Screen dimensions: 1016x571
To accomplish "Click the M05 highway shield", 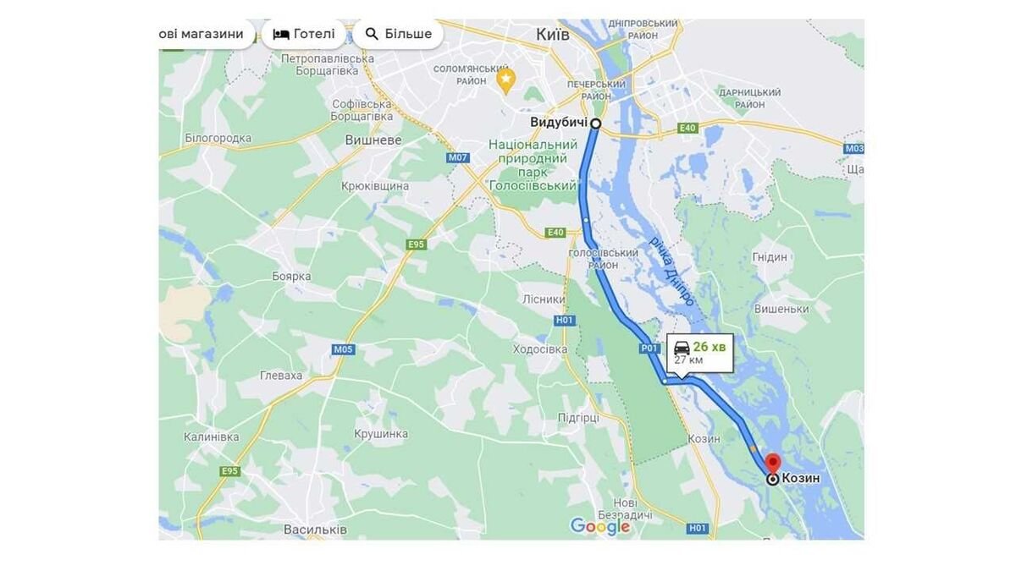I will pyautogui.click(x=343, y=349).
